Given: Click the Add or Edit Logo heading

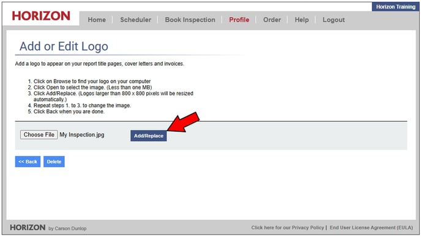Looking at the screenshot, I should pos(64,46).
